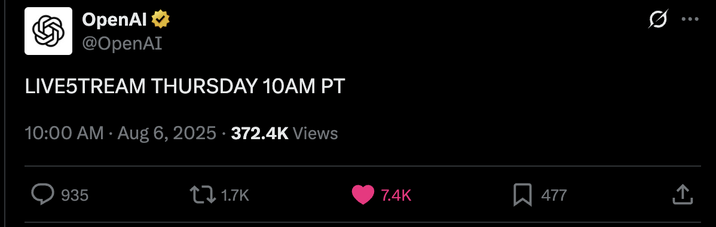Viewport: 716px width, 227px height.
Task: Click the 1.7K reposts count
Action: point(235,195)
